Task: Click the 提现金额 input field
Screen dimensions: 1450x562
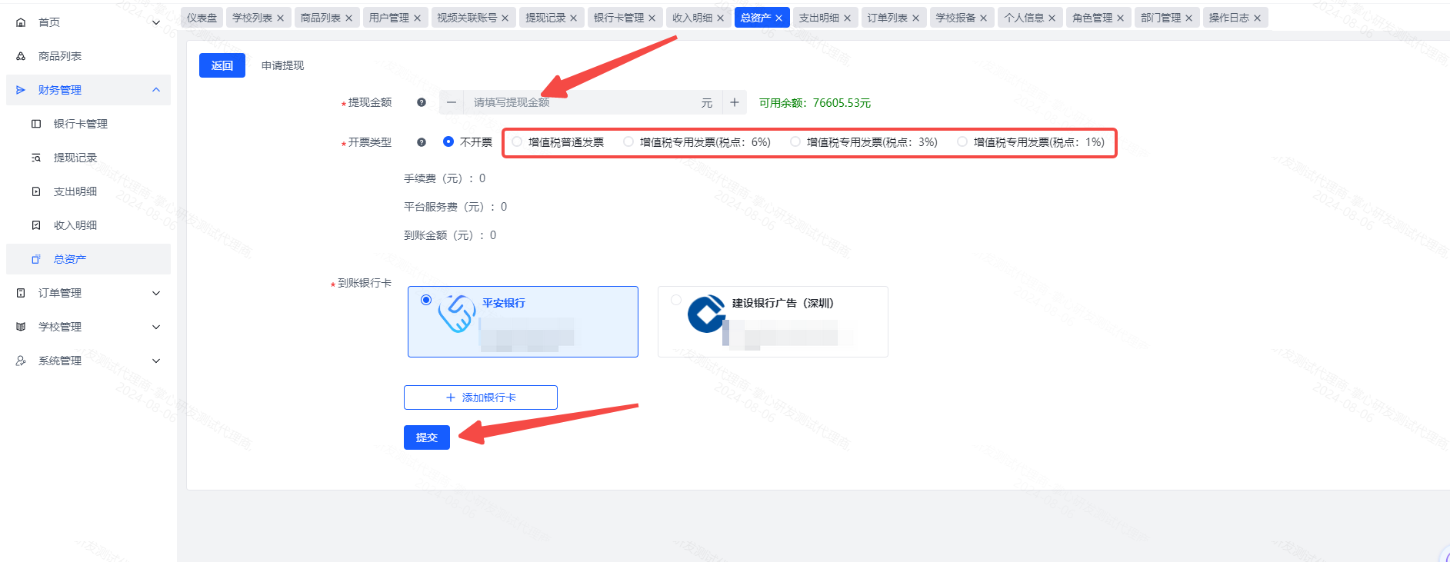Action: point(581,102)
